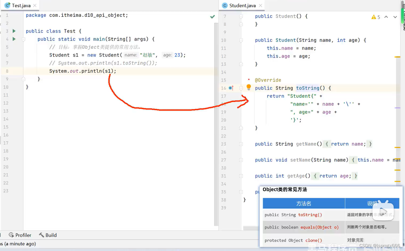The image size is (405, 251).
Task: Click the warning indicator showing 5 warnings
Action: [x=376, y=17]
